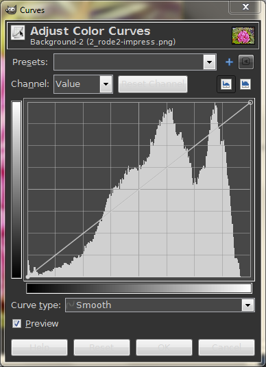Click the vertical output gradient bar
The image size is (266, 367).
(16, 190)
